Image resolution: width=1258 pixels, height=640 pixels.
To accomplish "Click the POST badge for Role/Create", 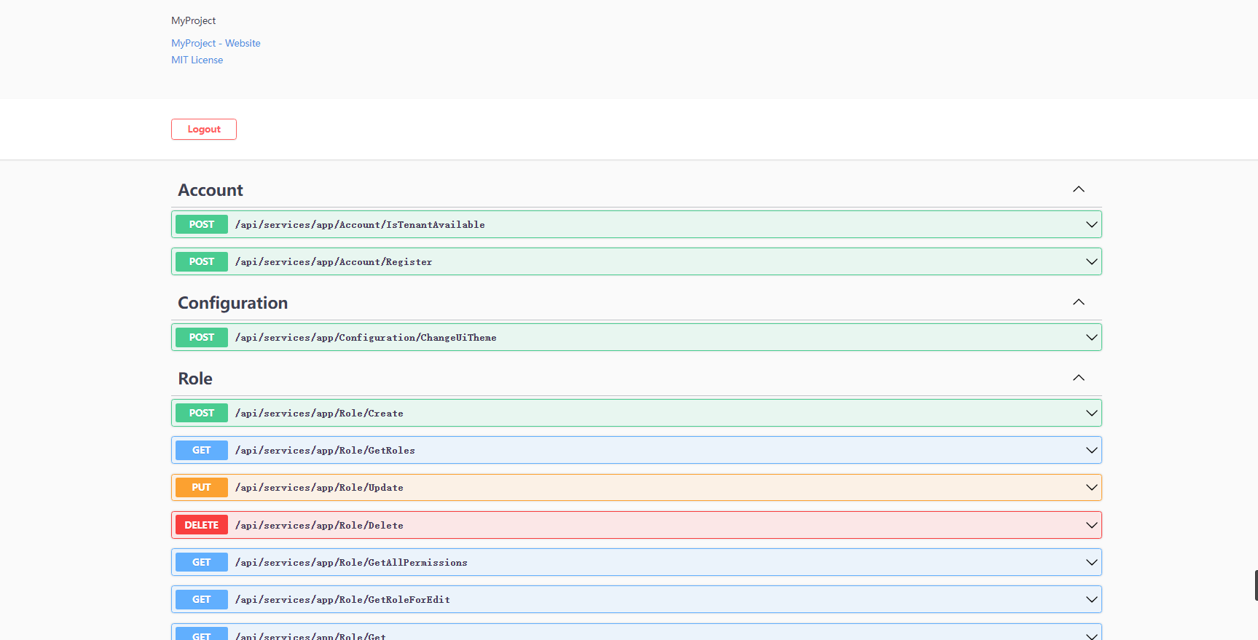I will point(202,413).
